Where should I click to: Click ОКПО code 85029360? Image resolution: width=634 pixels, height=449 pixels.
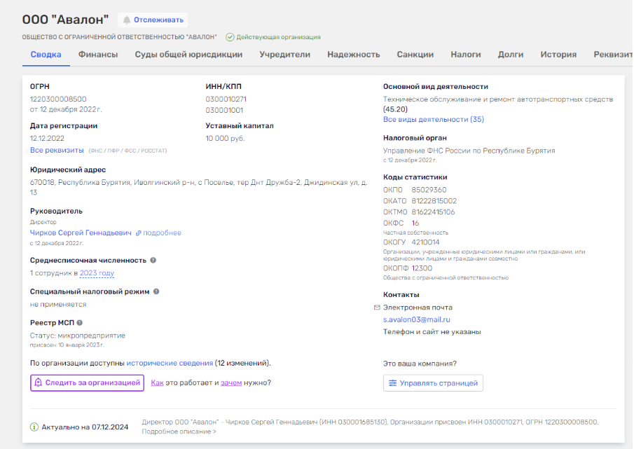(x=429, y=190)
